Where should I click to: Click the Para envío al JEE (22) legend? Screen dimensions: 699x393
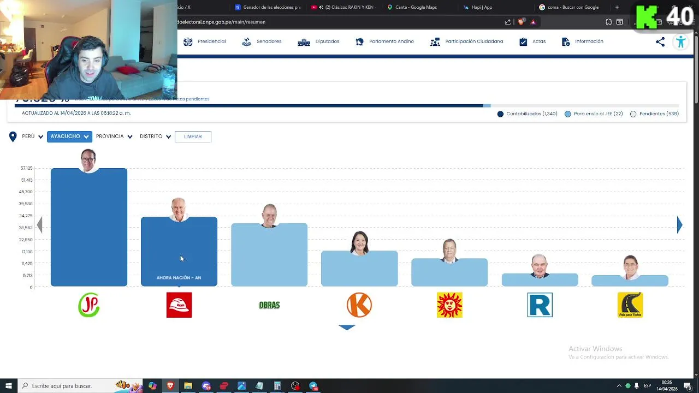pyautogui.click(x=594, y=114)
